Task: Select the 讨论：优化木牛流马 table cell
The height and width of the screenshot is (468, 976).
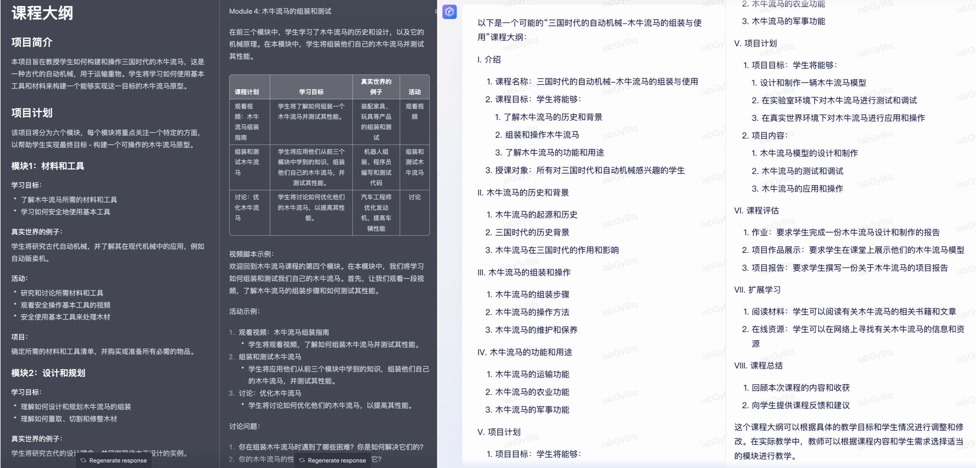Action: coord(247,207)
